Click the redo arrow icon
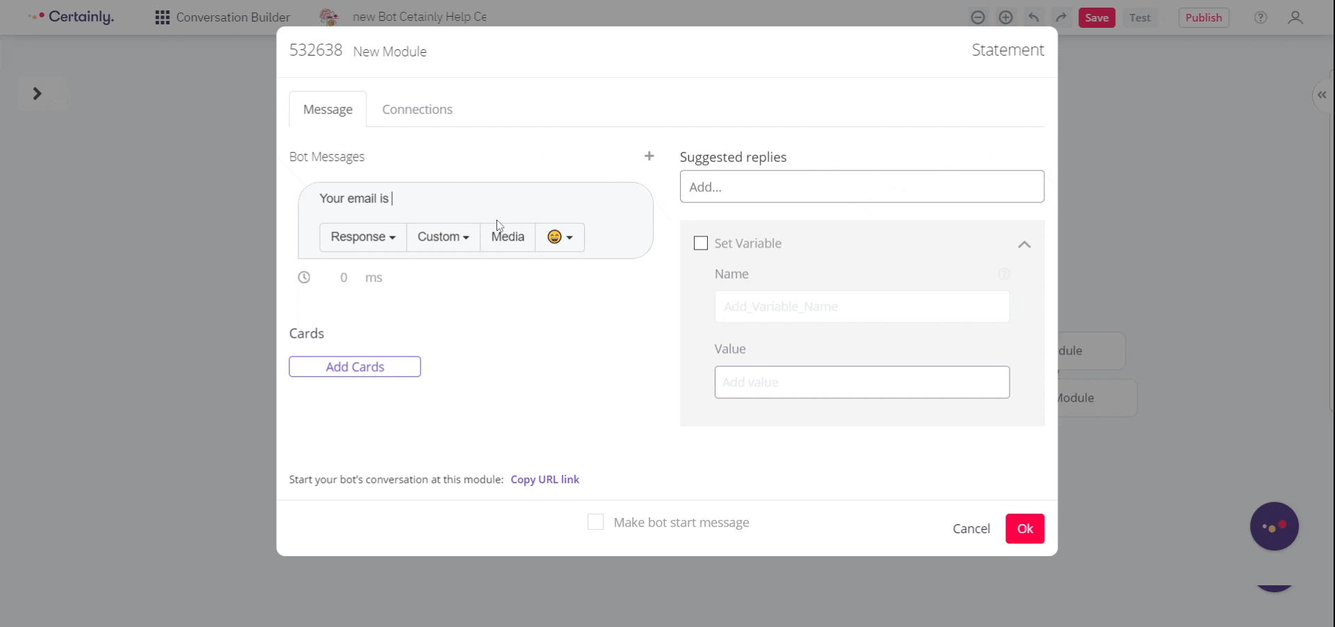Screen dimensions: 1335x627 click(1061, 17)
